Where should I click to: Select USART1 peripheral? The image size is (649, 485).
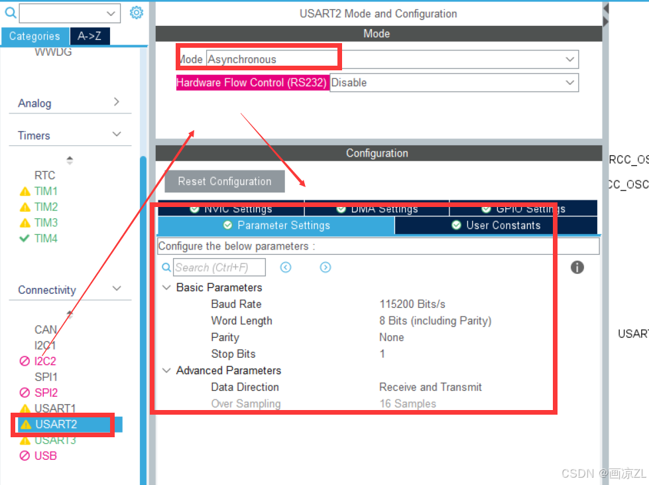coord(55,409)
